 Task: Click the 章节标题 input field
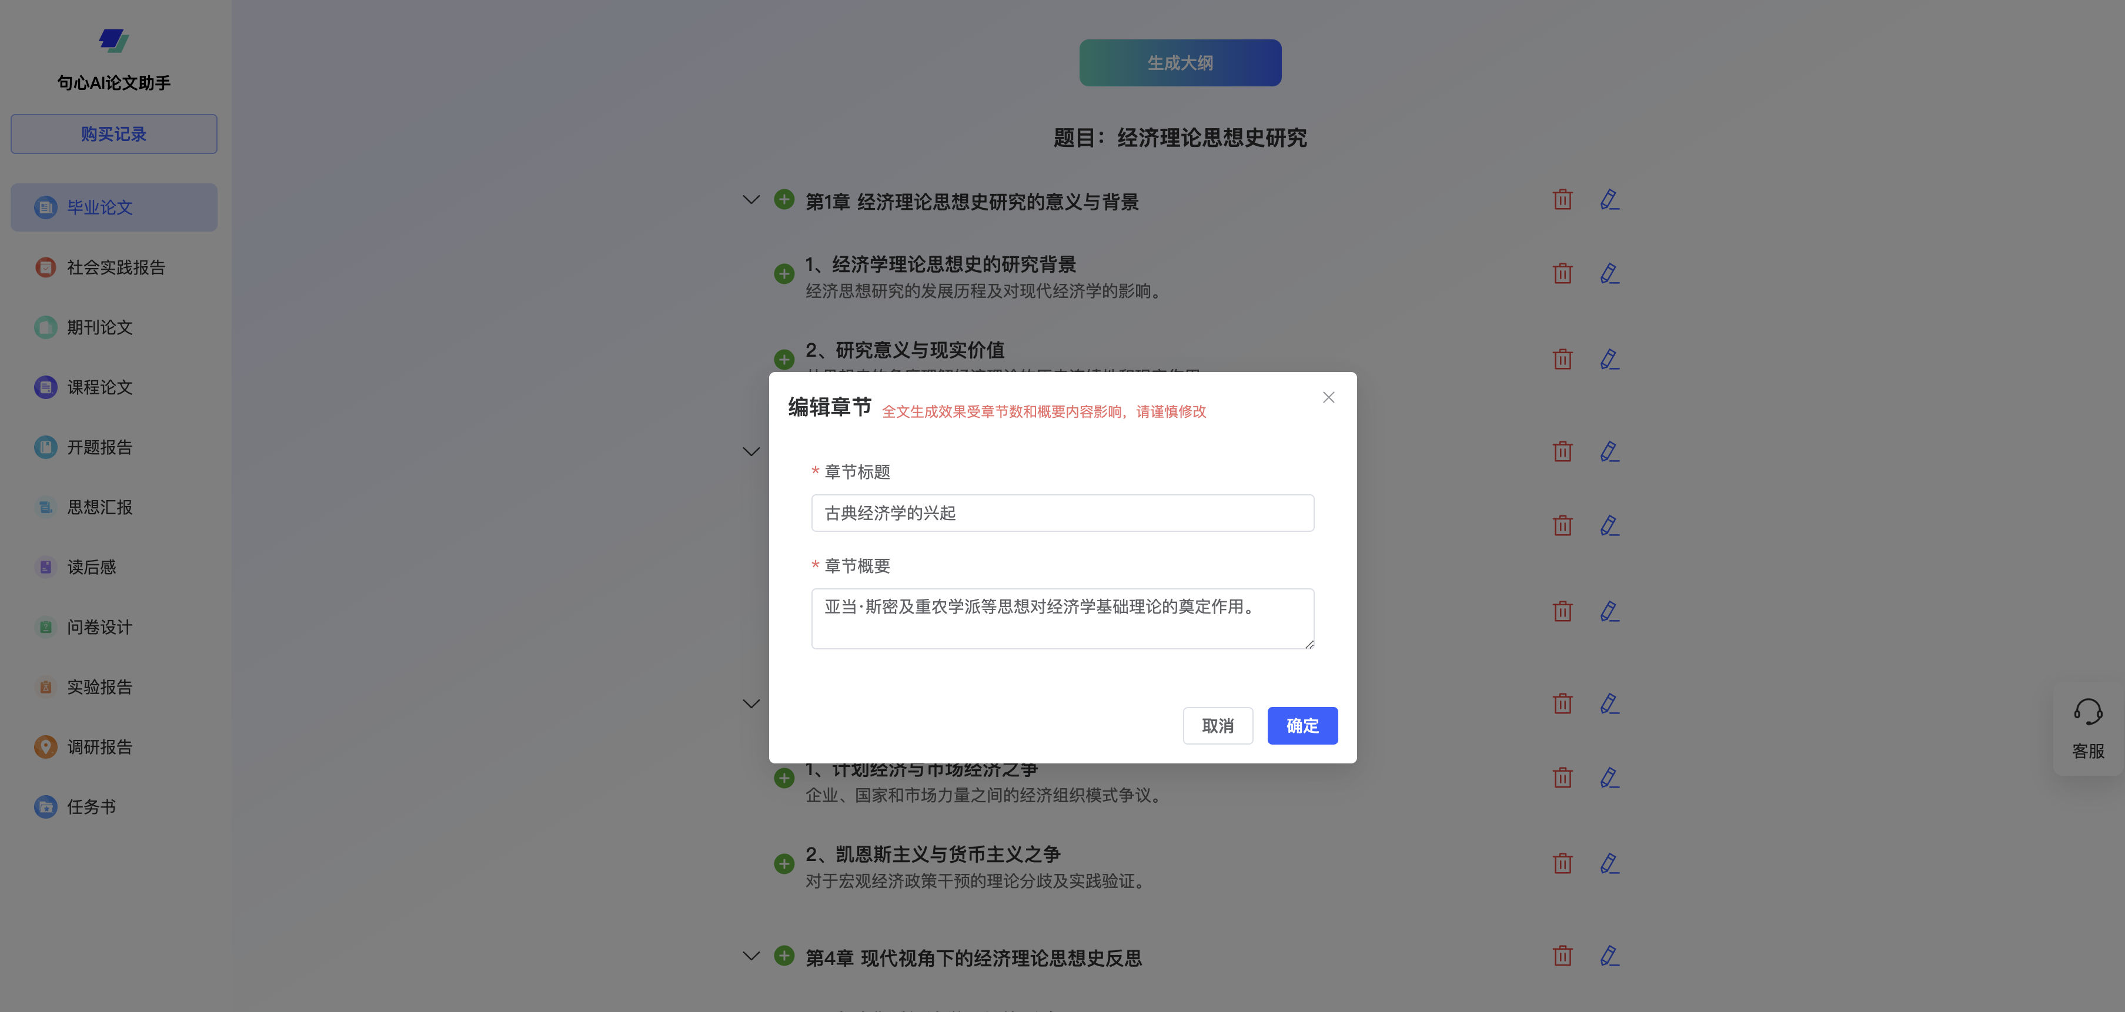pos(1062,513)
